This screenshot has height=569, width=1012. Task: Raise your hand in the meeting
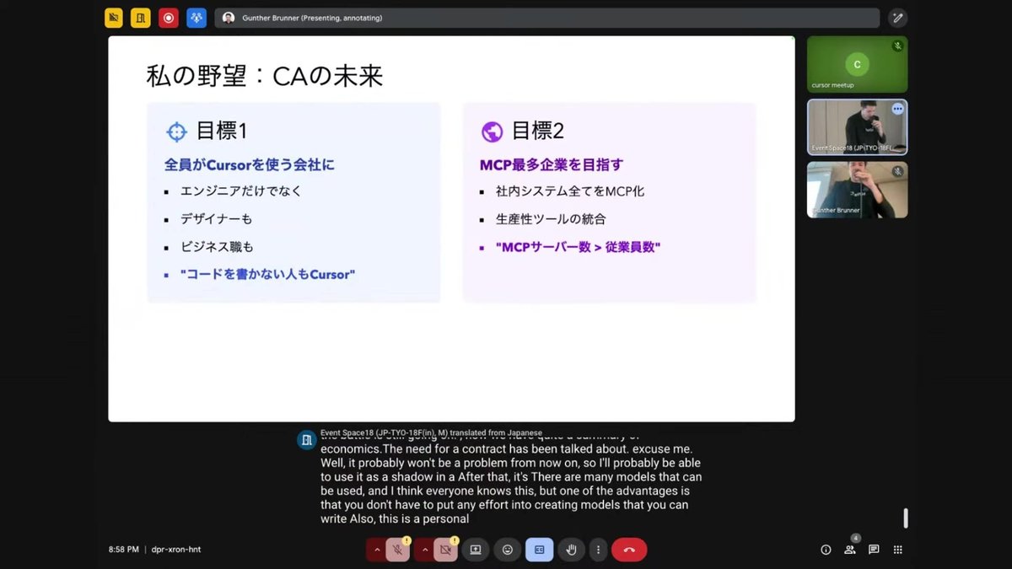(571, 549)
